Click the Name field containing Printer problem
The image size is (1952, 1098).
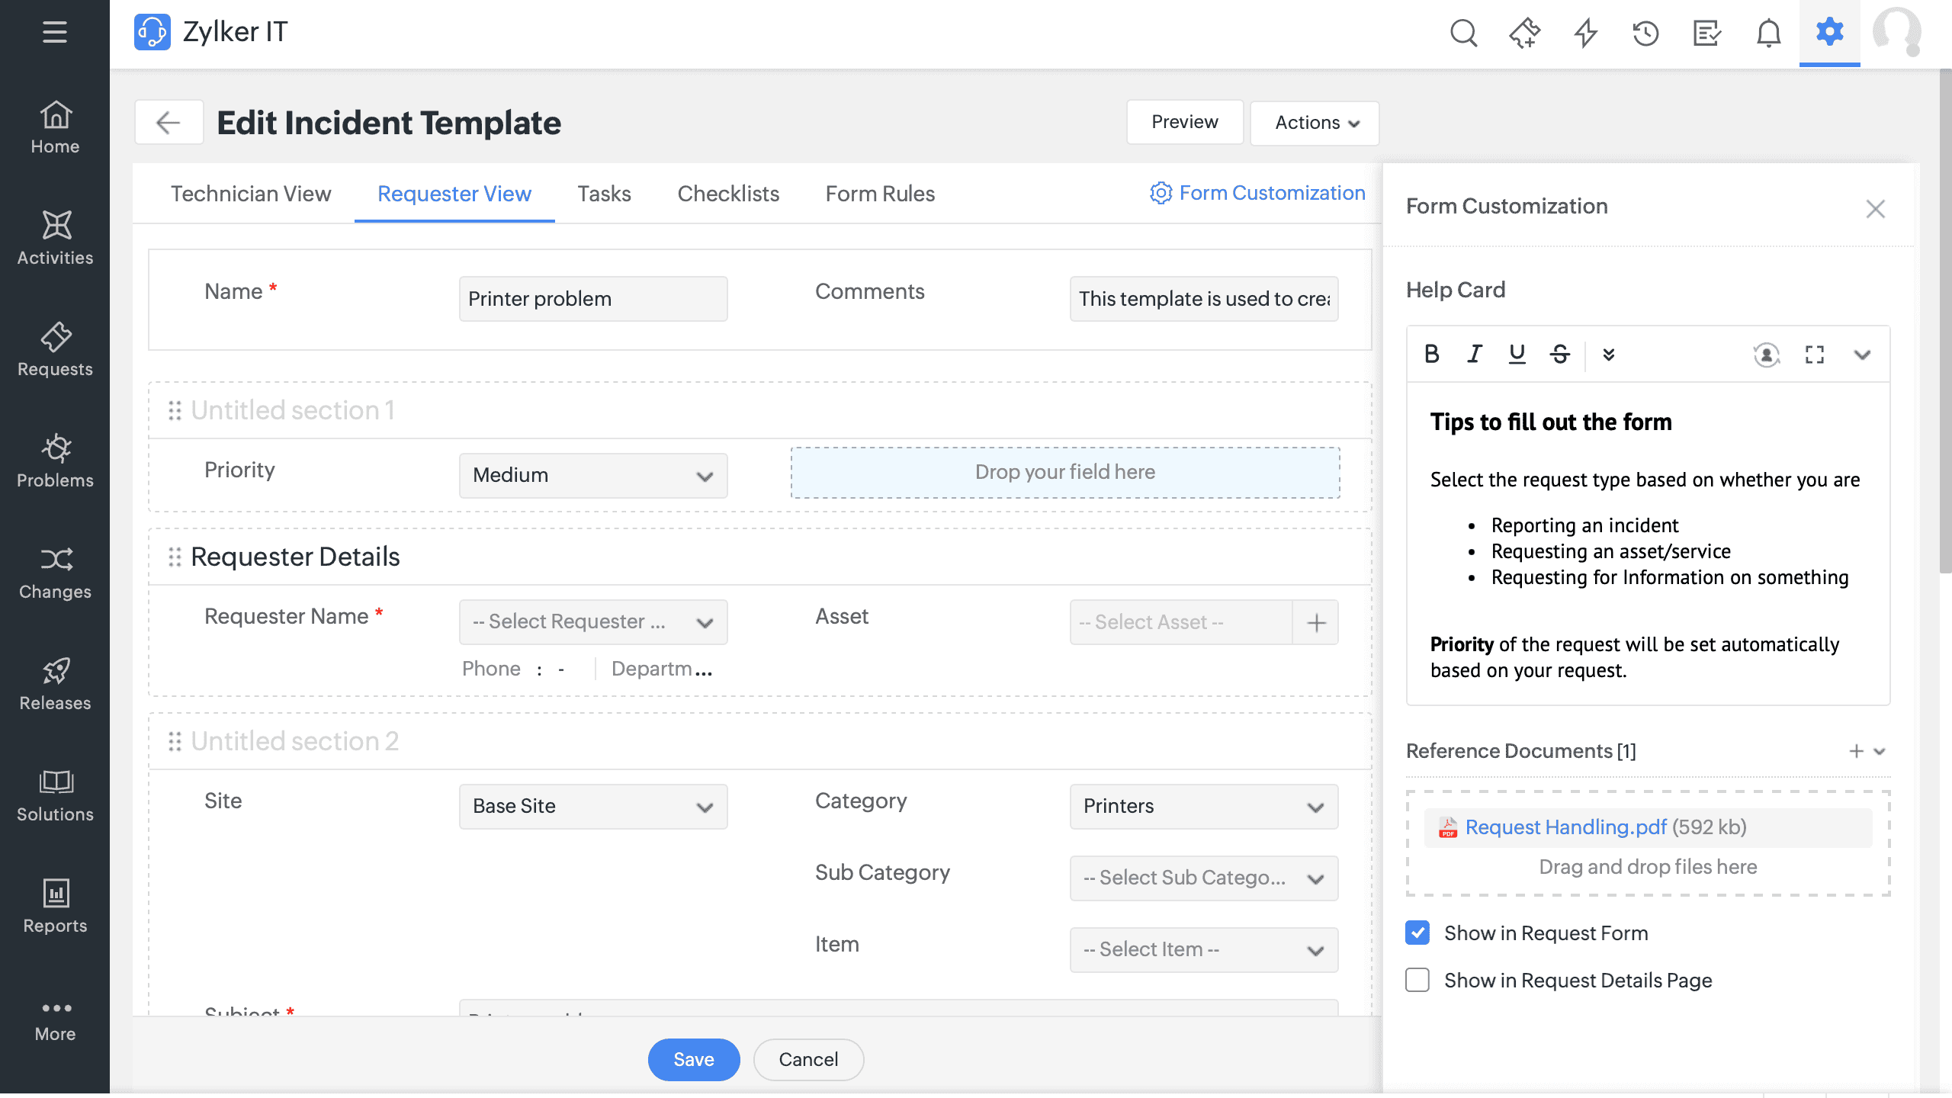[x=593, y=298]
